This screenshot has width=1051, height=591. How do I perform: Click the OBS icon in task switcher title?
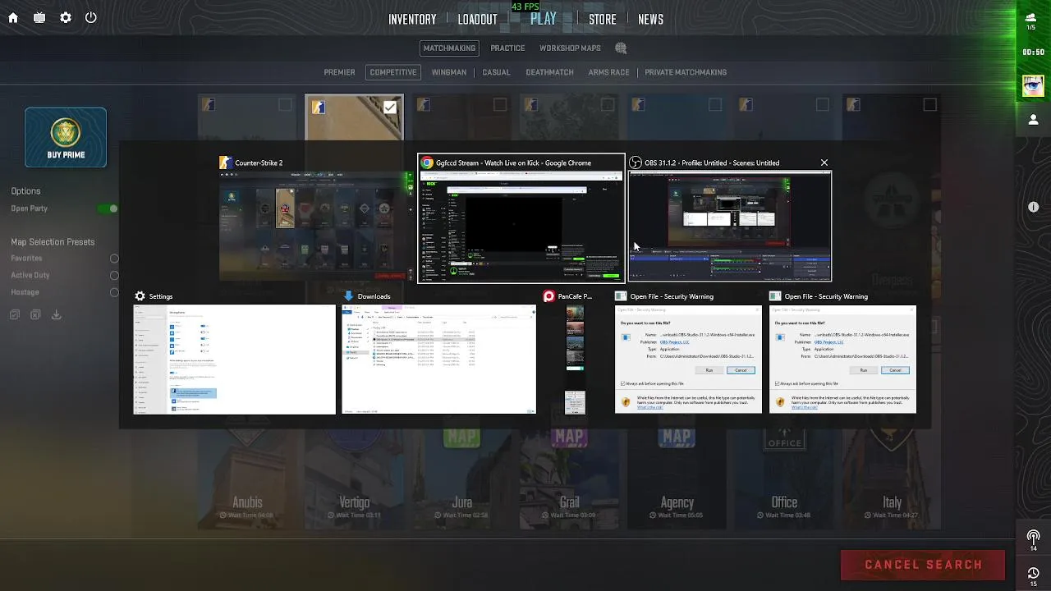tap(636, 163)
